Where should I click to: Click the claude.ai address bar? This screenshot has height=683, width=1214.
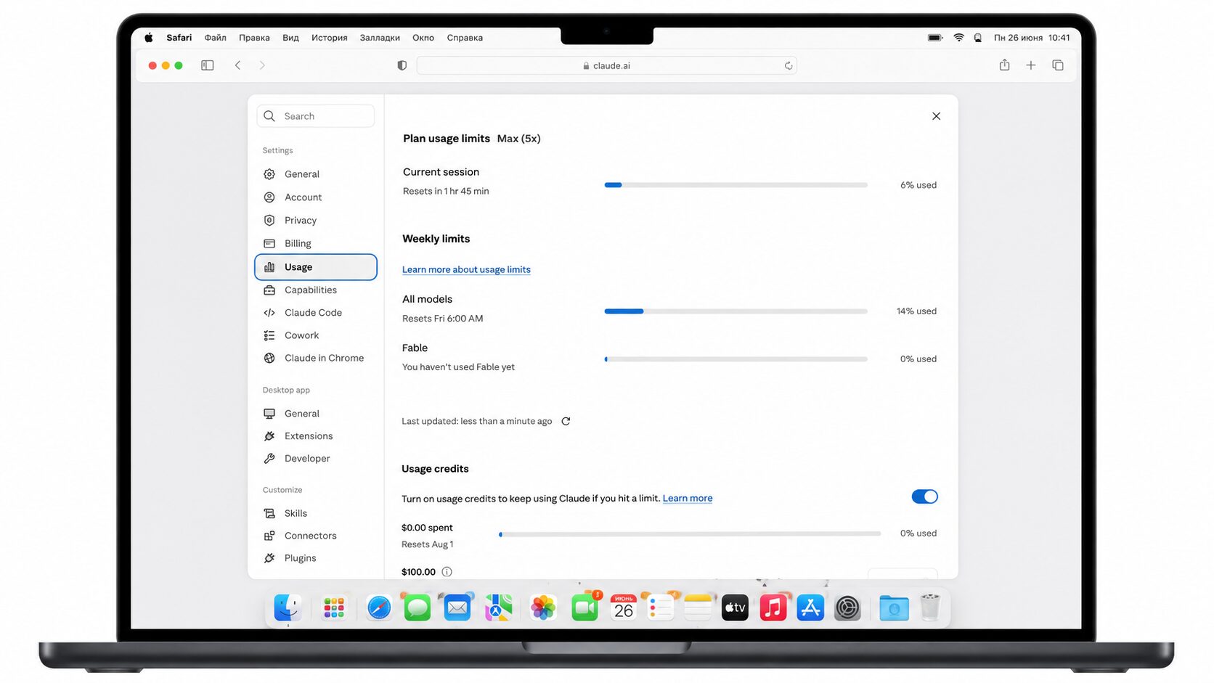coord(606,65)
